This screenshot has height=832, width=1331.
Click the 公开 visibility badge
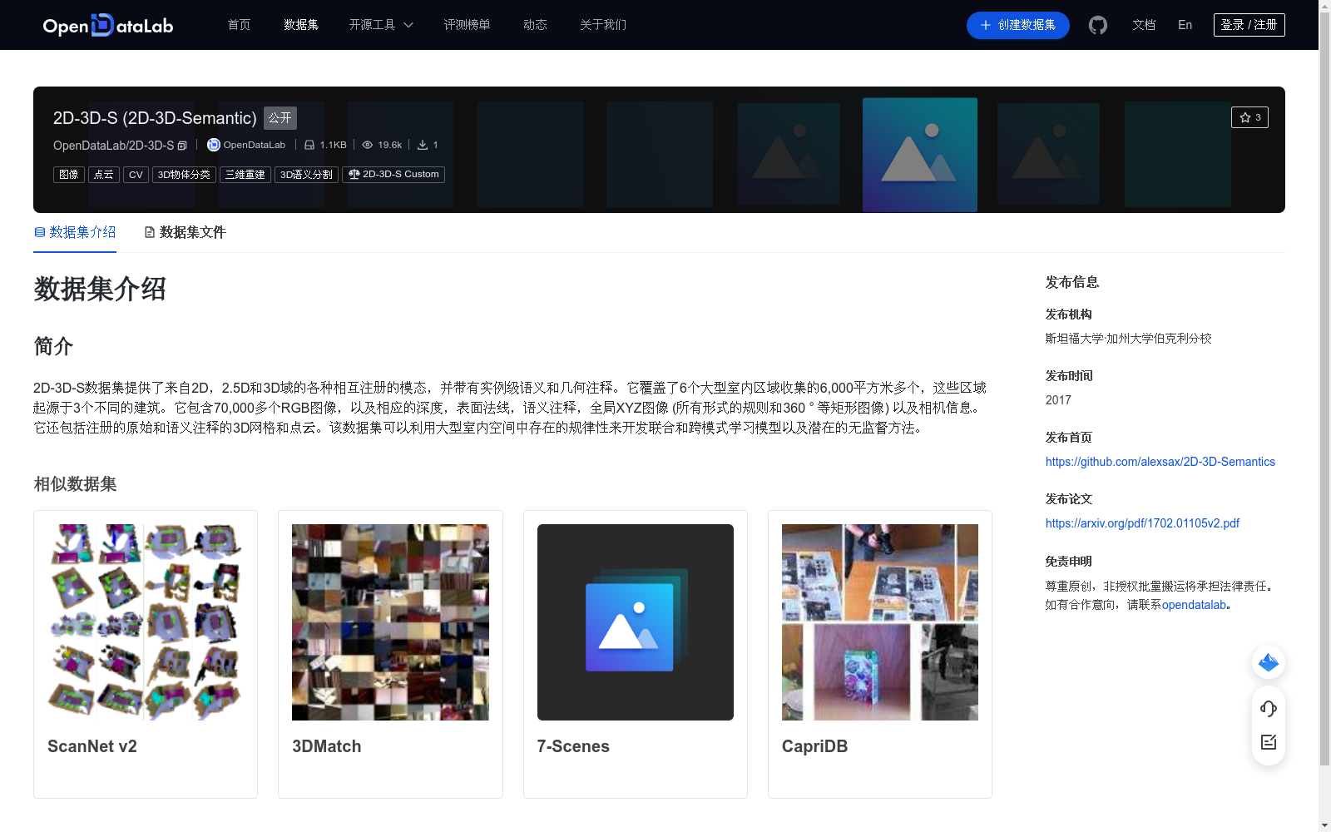click(280, 118)
